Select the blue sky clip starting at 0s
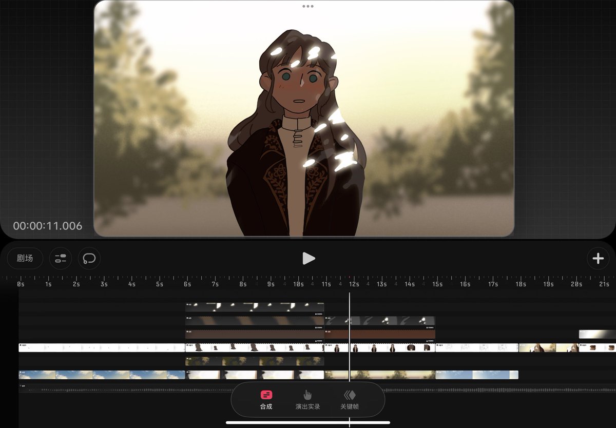This screenshot has width=616, height=428. [x=102, y=375]
